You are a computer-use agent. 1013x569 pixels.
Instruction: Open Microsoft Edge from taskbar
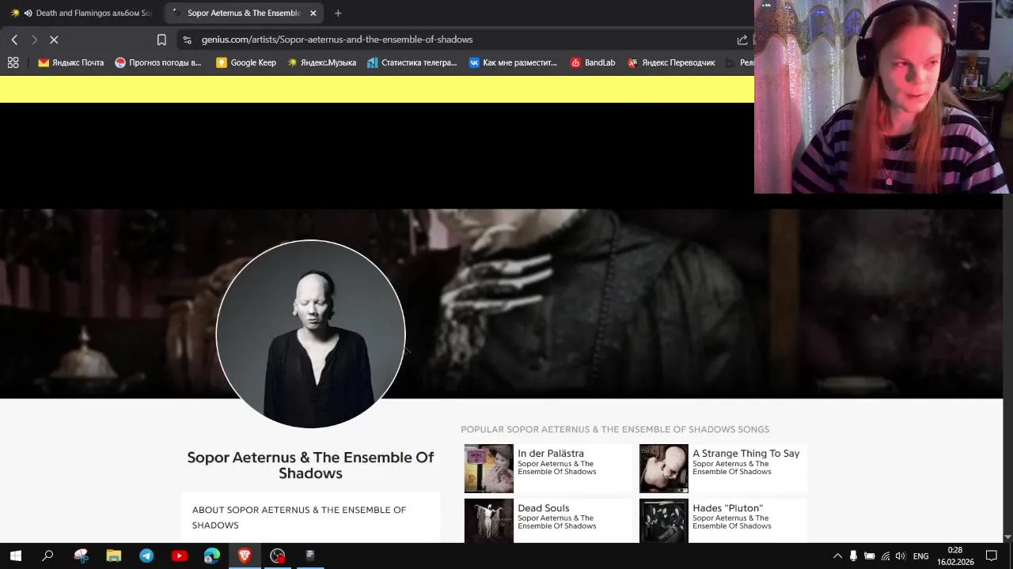(x=212, y=556)
